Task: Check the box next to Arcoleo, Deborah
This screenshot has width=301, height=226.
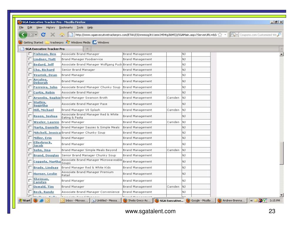Action: (x=30, y=81)
